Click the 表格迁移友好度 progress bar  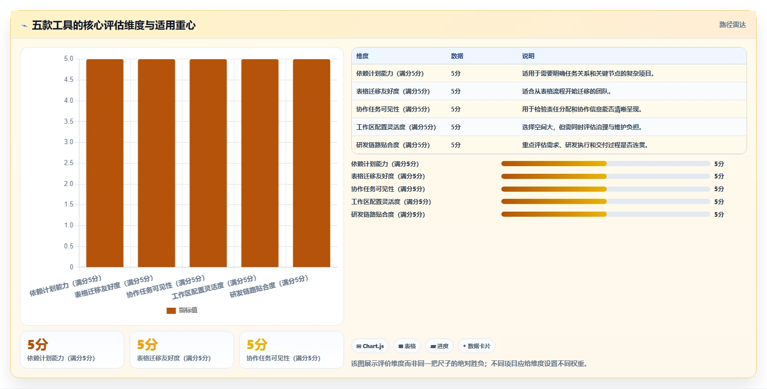tap(605, 176)
